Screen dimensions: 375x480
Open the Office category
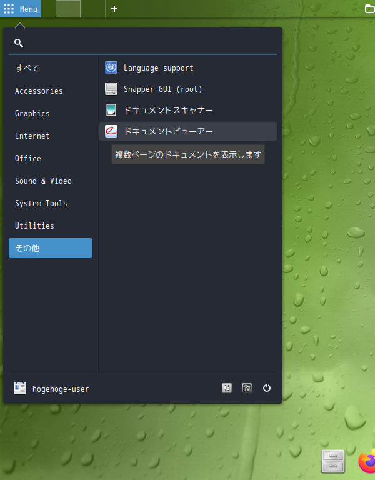[x=51, y=158]
